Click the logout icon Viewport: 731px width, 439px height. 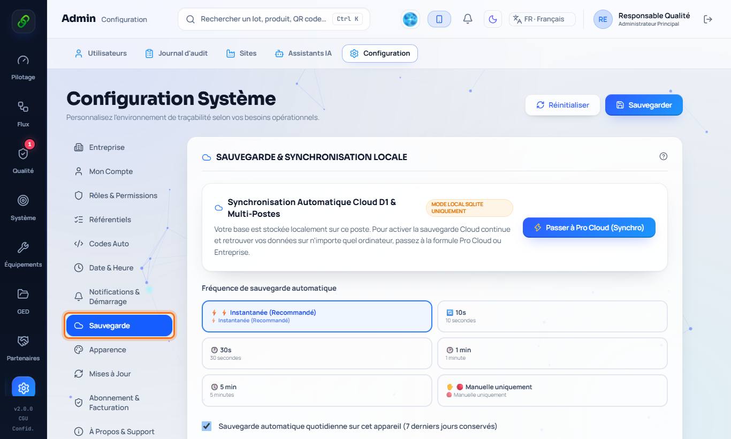coord(708,19)
